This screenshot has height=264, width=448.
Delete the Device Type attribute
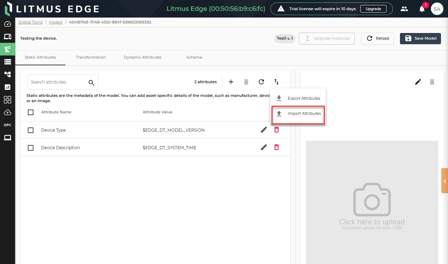pyautogui.click(x=276, y=130)
